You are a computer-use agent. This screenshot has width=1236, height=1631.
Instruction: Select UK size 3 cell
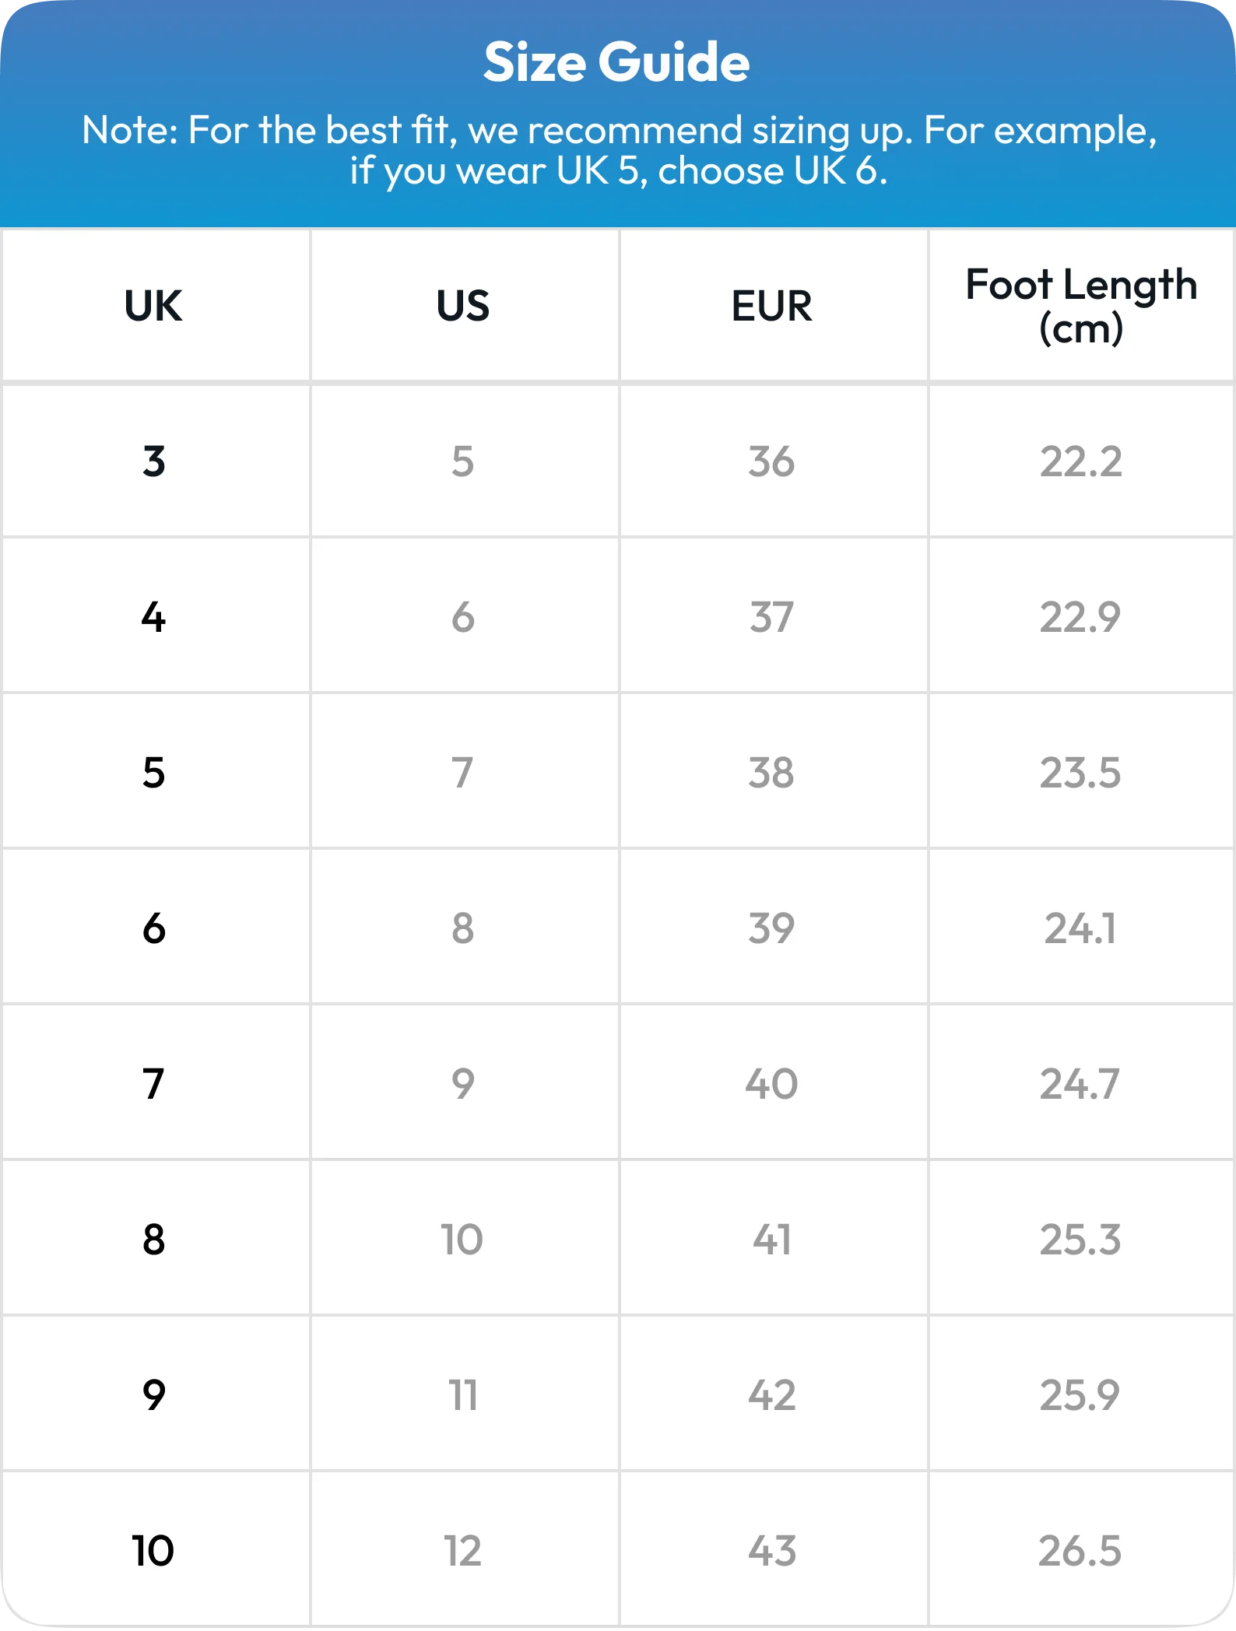pyautogui.click(x=154, y=461)
